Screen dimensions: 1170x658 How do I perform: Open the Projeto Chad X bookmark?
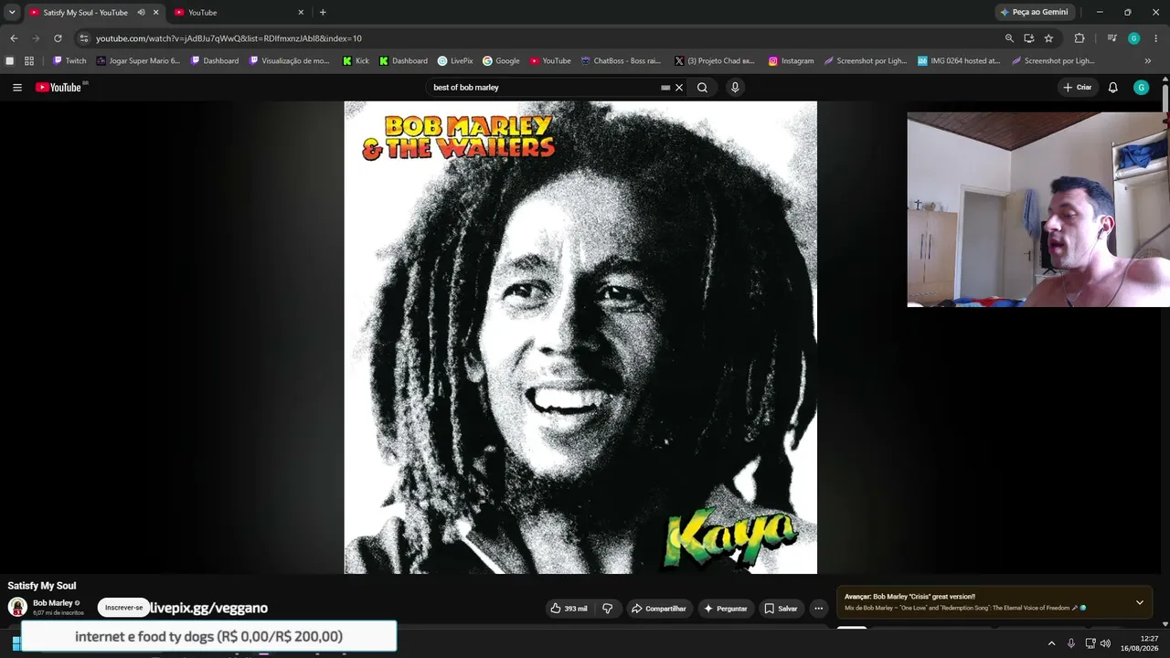(x=715, y=61)
